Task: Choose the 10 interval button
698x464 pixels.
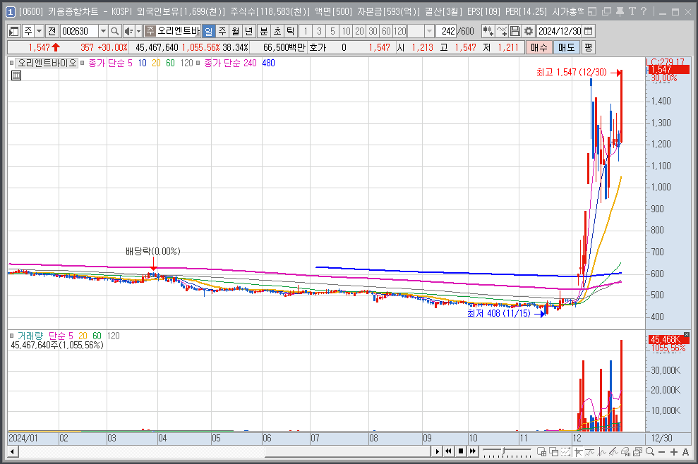Action: coord(346,31)
